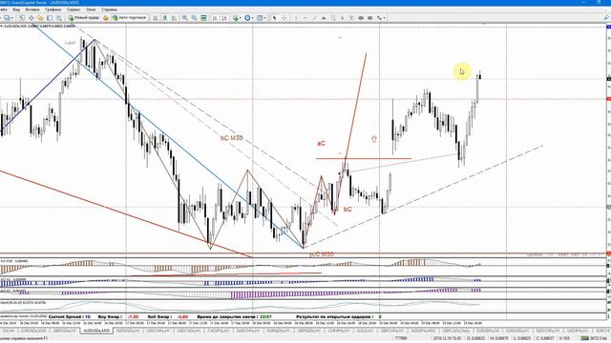This screenshot has height=343, width=611.
Task: Click the '2019.12.19 15:30' status bar date
Action: tap(448, 338)
